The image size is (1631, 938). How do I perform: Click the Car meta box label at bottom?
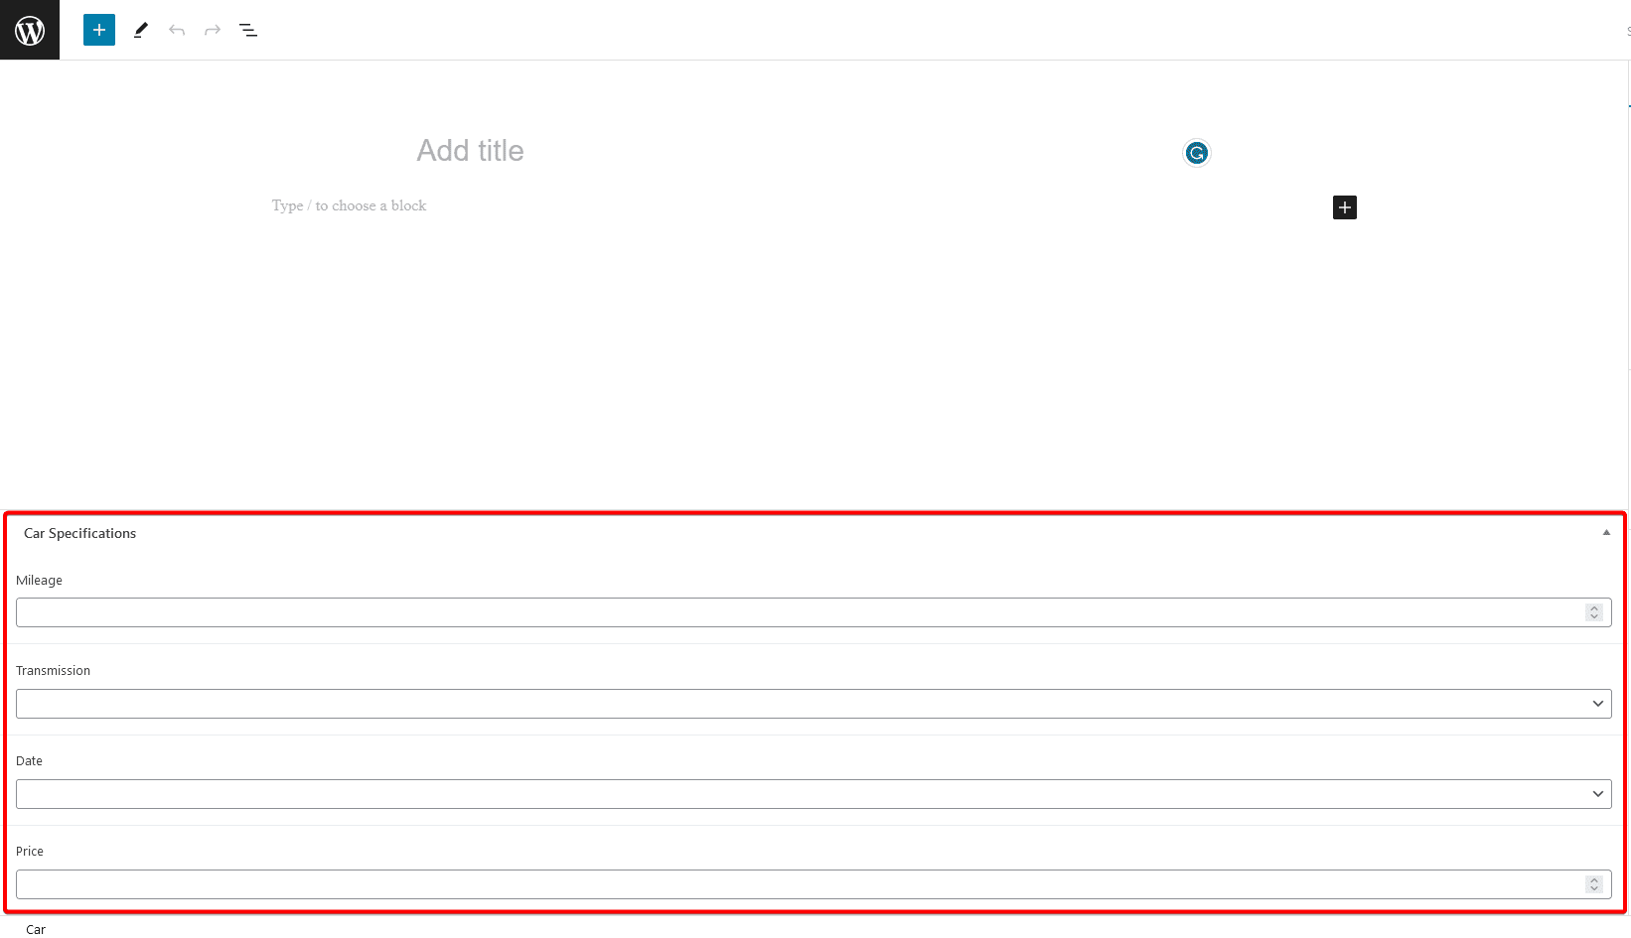pyautogui.click(x=36, y=929)
